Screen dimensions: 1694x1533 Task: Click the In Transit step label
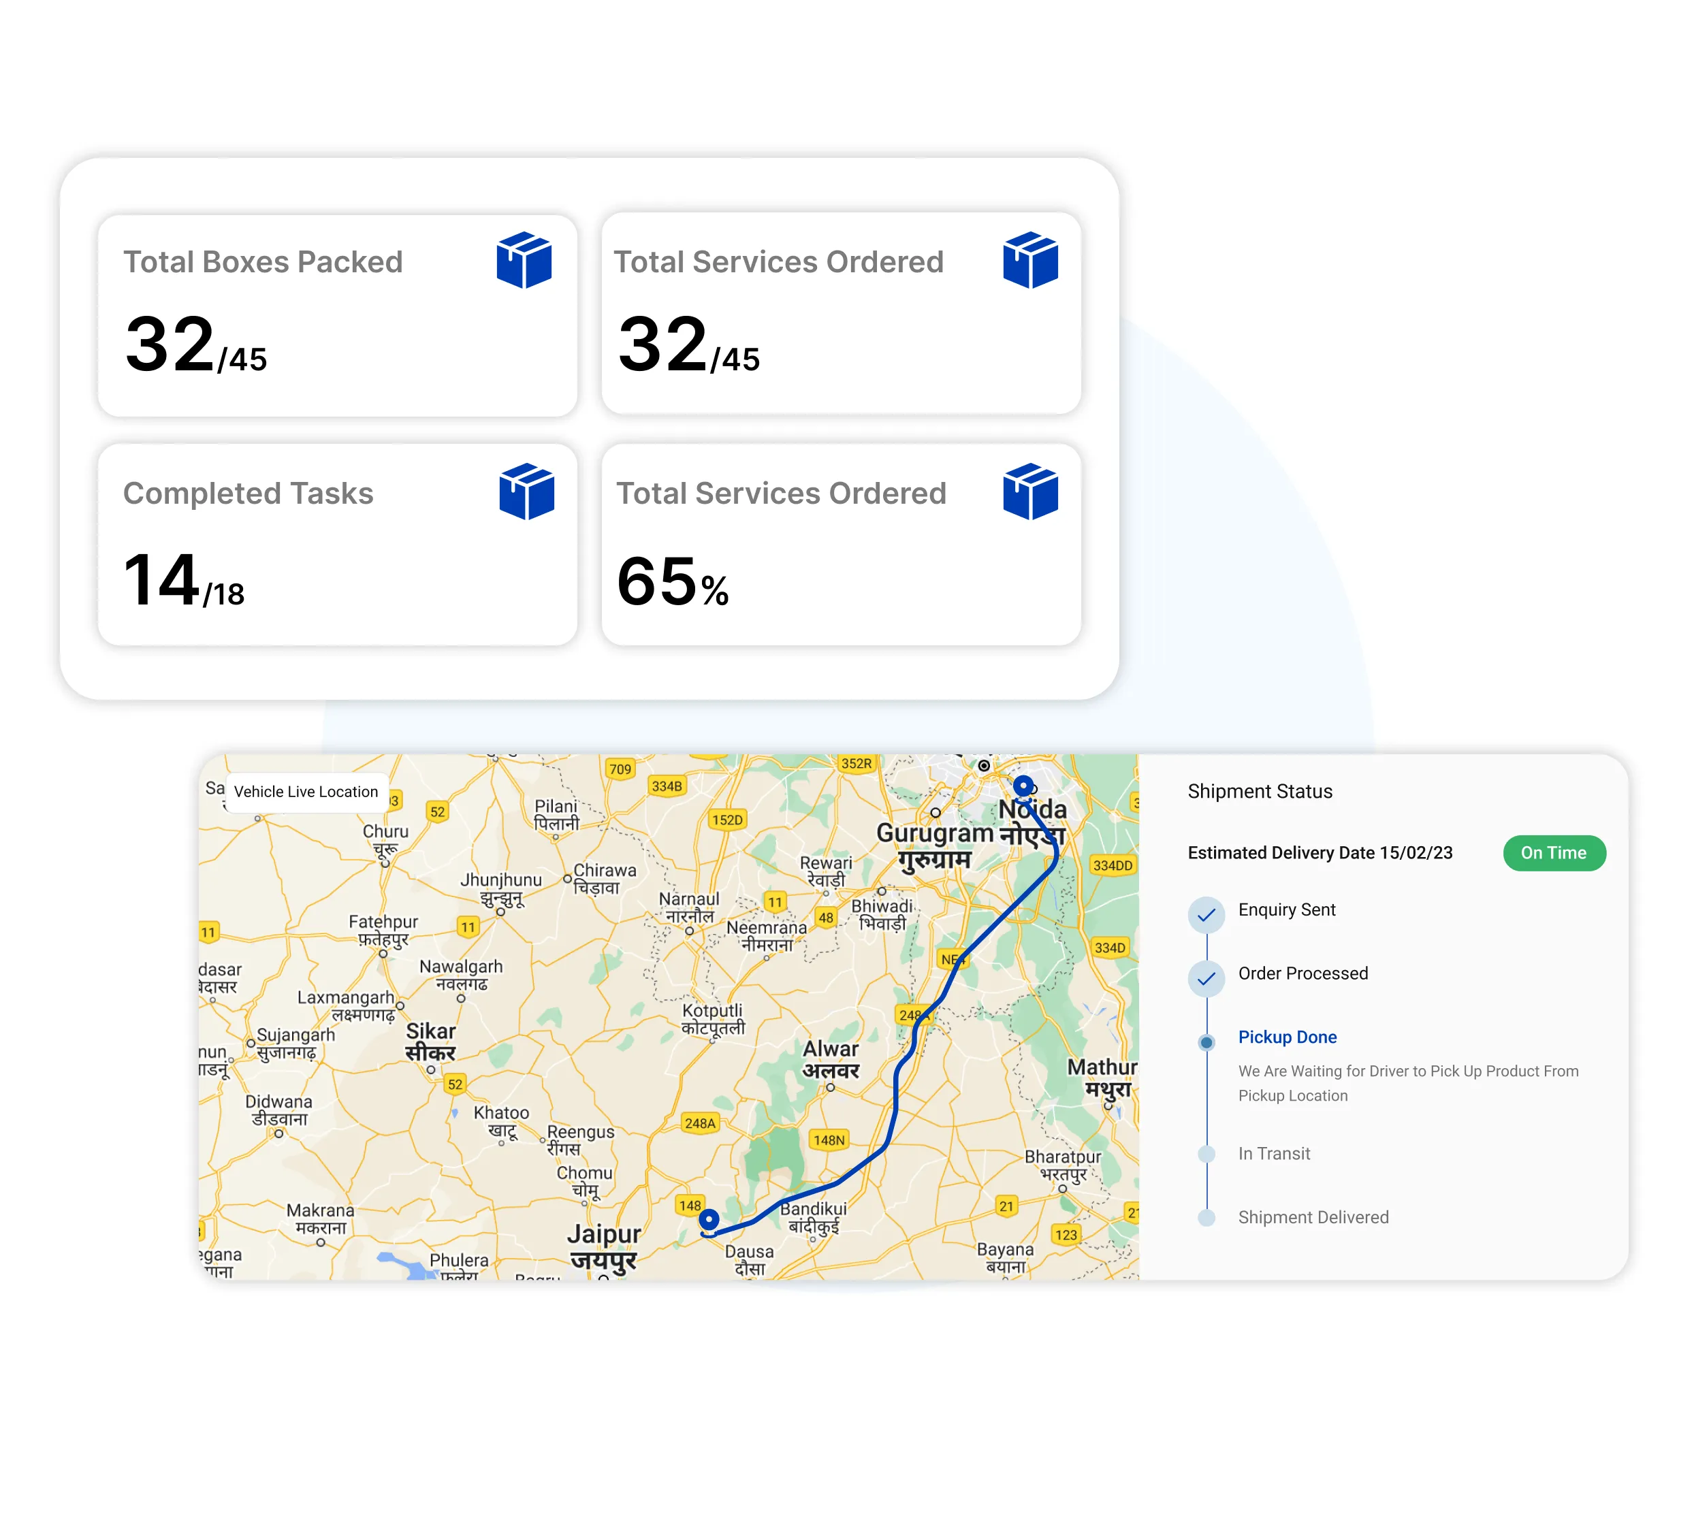[1274, 1153]
